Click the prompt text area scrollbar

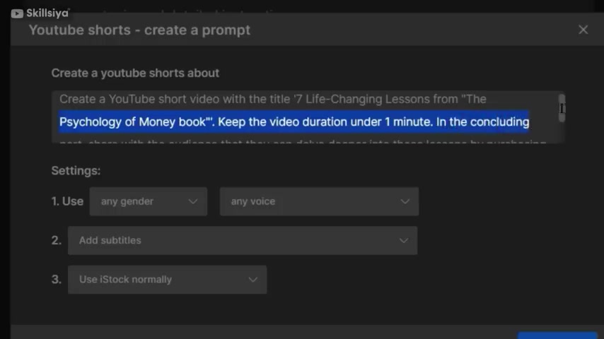[x=562, y=108]
